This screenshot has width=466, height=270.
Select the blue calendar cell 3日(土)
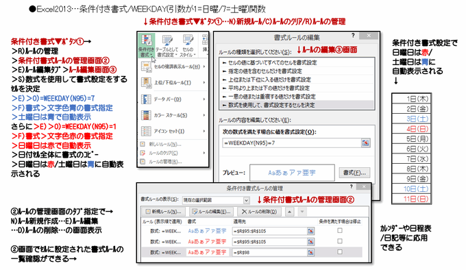(x=412, y=119)
